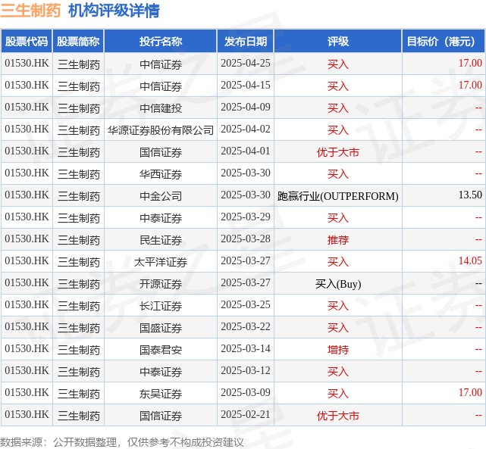Click the 数据来源 footer disclaimer text
The image size is (486, 449).
(x=122, y=442)
